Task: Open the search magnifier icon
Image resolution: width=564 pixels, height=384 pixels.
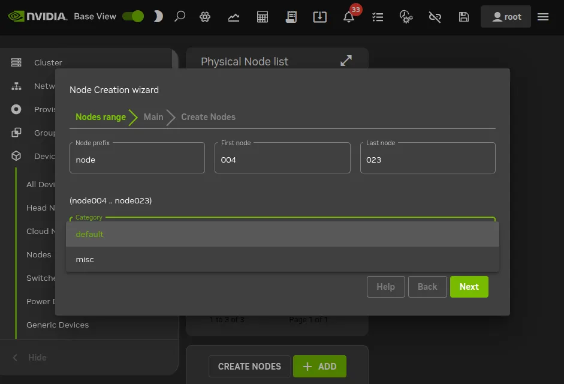Action: point(179,16)
